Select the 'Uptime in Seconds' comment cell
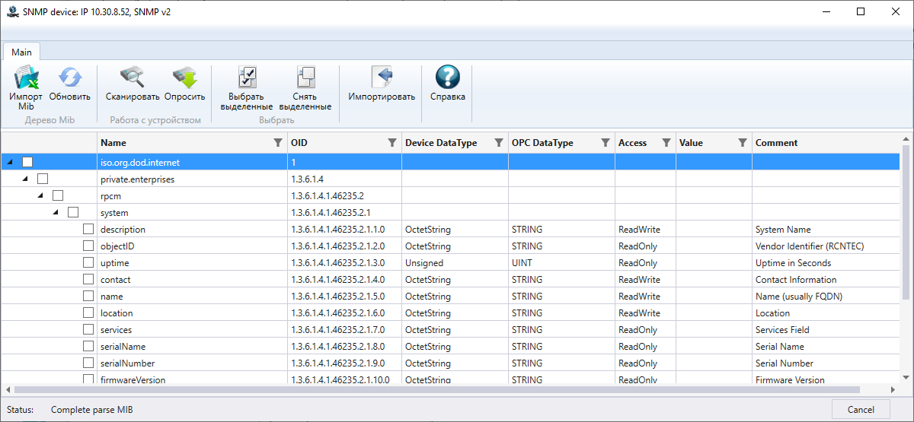 tap(793, 262)
